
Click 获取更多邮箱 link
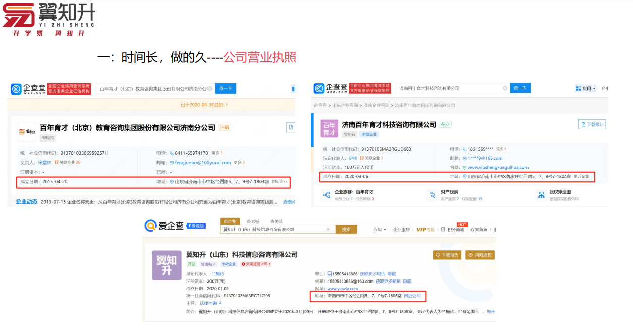pyautogui.click(x=388, y=281)
